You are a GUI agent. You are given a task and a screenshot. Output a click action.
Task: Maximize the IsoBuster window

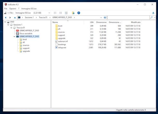pos(145,4)
